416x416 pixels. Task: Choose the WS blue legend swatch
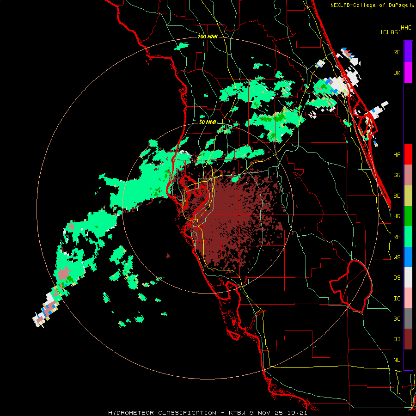click(x=408, y=257)
